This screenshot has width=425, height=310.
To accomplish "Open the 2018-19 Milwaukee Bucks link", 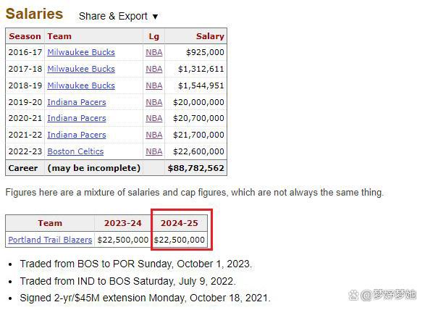I will 81,85.
